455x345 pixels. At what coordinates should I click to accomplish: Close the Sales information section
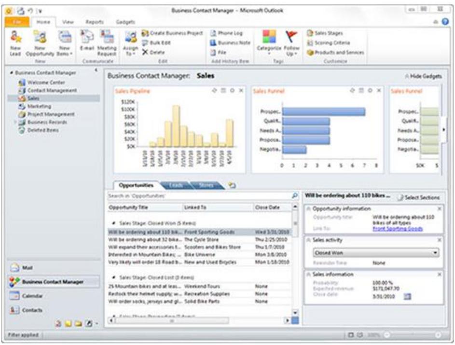click(x=440, y=274)
